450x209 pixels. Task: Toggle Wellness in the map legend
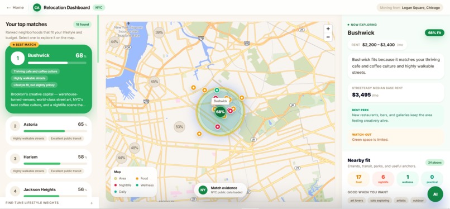click(145, 185)
